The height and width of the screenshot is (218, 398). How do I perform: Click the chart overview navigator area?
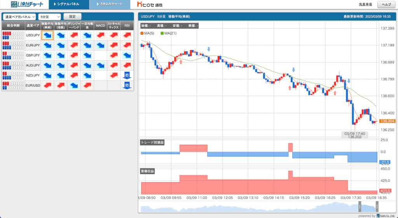pos(259,207)
